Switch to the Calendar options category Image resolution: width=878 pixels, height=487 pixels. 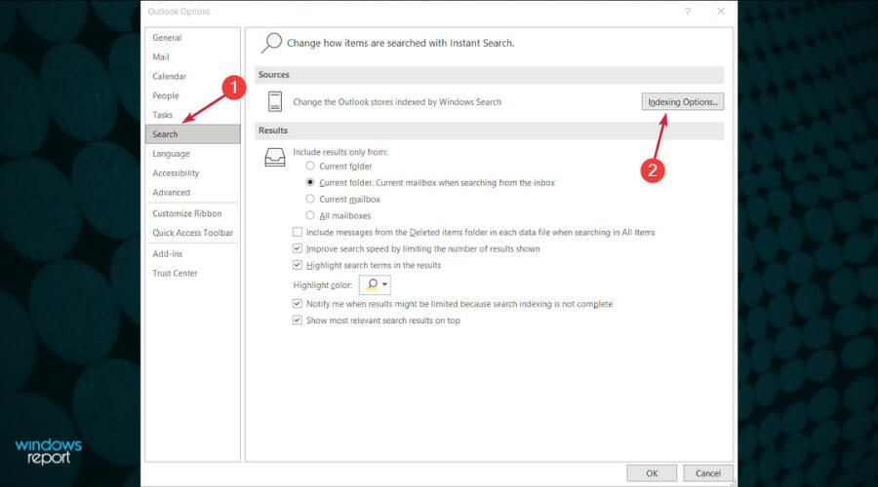(x=192, y=76)
